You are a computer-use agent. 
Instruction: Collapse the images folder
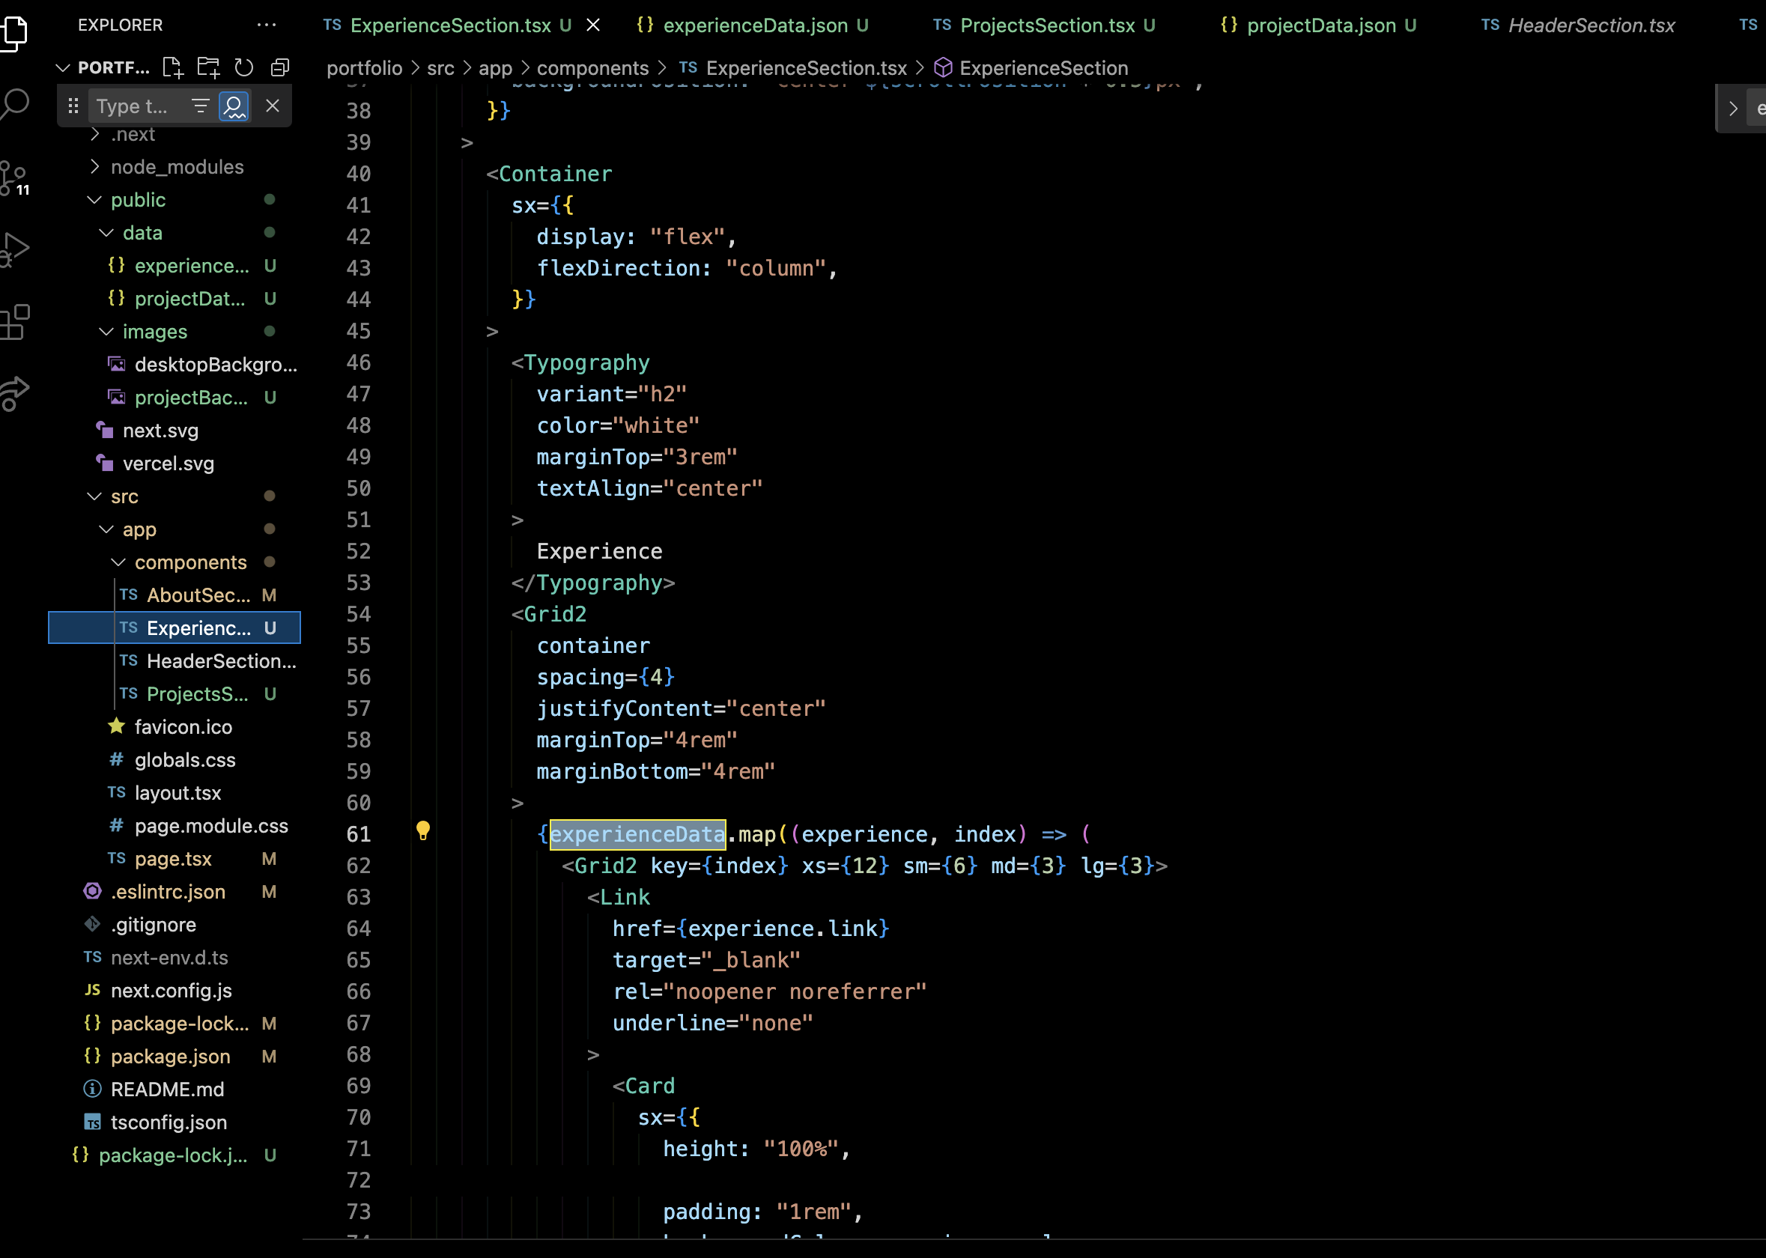coord(106,332)
